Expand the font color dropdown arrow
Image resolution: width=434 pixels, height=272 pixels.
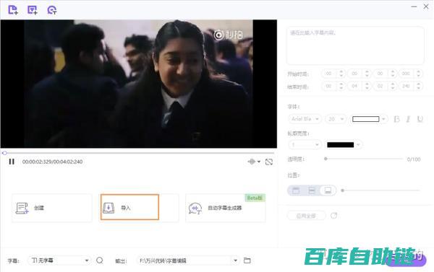383,119
